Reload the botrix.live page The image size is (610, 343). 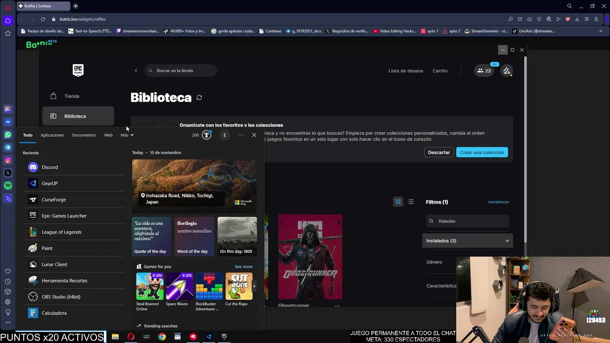point(43,19)
